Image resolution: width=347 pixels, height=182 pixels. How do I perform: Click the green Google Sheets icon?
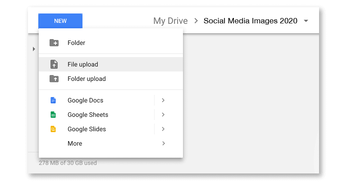53,115
